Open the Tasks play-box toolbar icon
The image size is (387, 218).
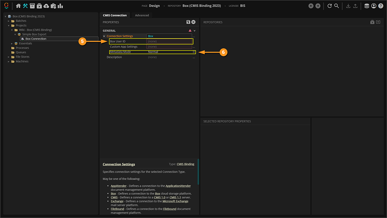point(39,6)
